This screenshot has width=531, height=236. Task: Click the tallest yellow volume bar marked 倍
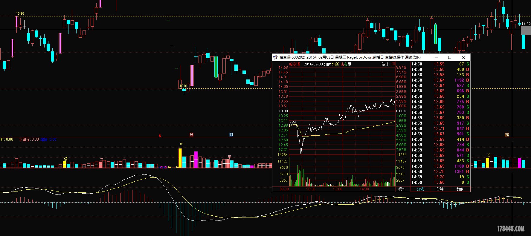tap(180, 158)
